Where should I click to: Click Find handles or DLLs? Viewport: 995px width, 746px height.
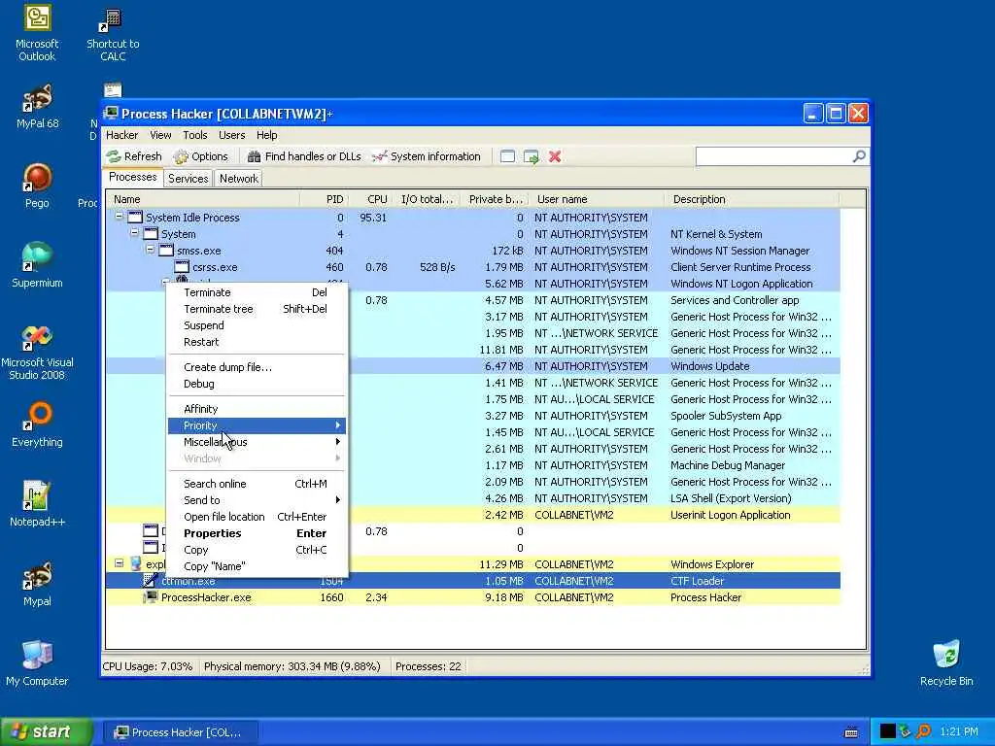coord(304,156)
